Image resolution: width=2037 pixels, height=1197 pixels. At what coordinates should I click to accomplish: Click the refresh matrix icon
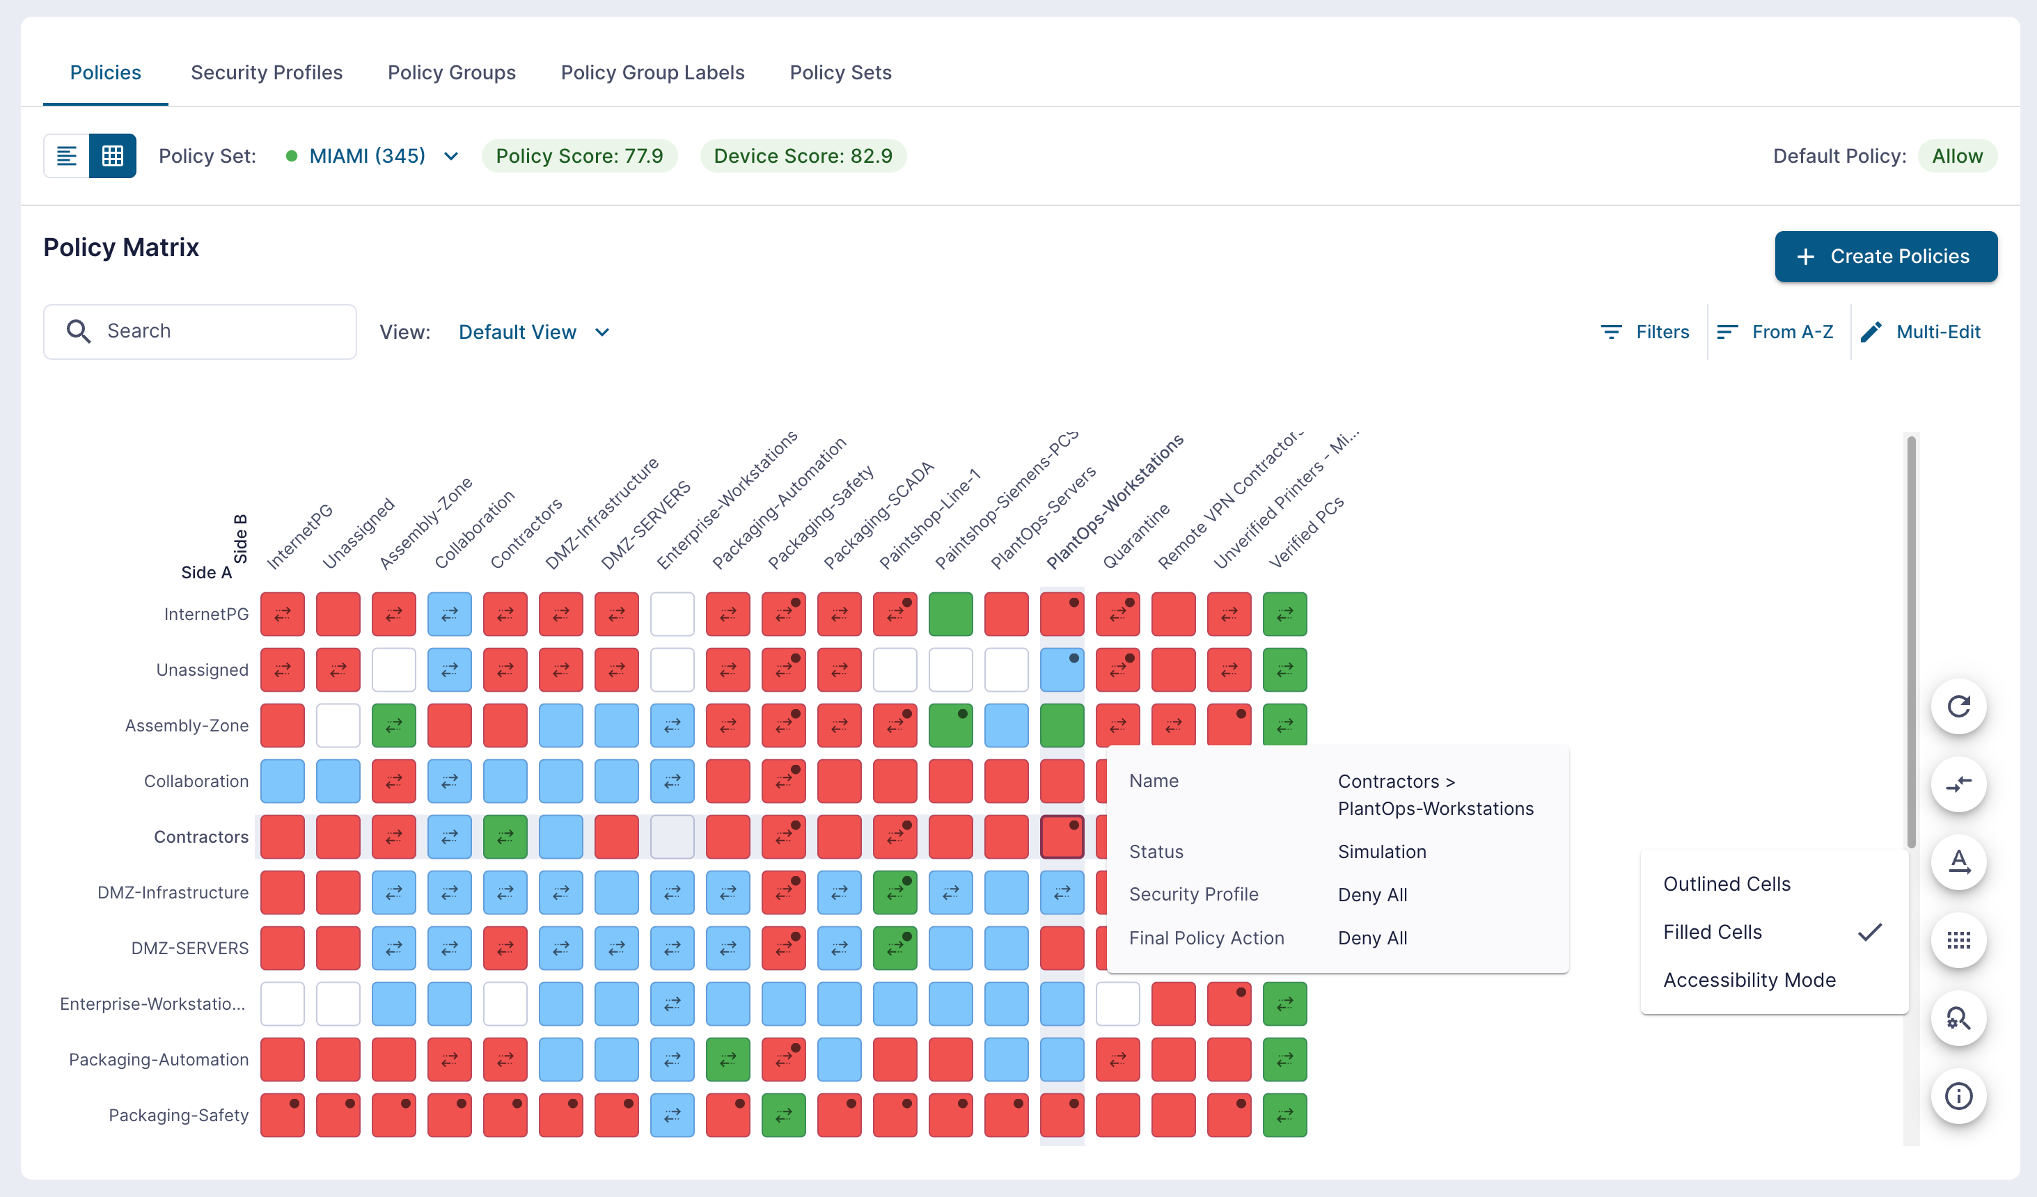[x=1958, y=707]
